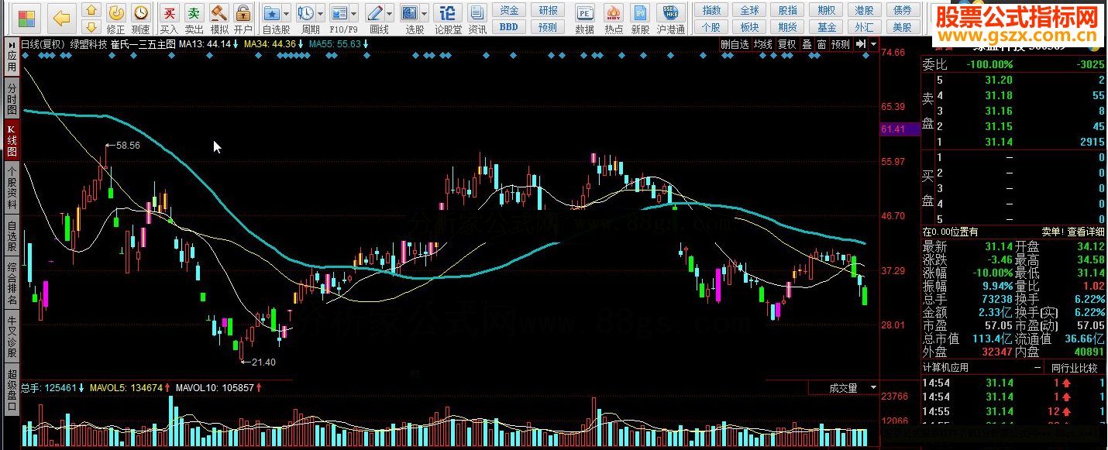Screen dimensions: 1108x450
Task: Open the 自选股 watchlist star icon
Action: tap(272, 13)
